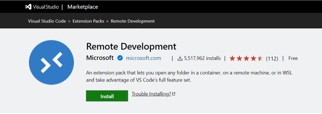Viewport: 322px width, 114px height.
Task: Click the external link icon beside Trouble Installing
Action: click(x=174, y=94)
